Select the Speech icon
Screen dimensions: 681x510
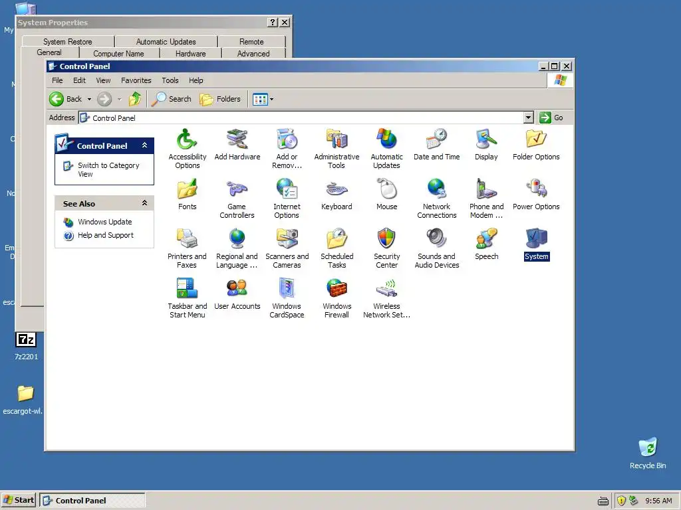click(x=486, y=244)
